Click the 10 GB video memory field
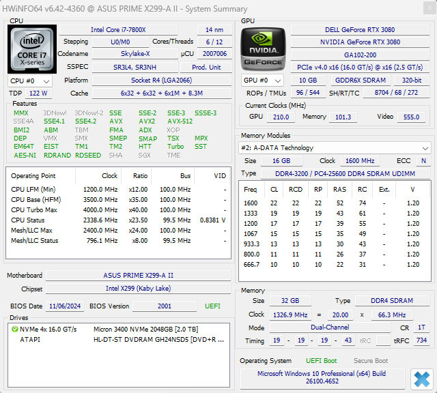The width and height of the screenshot is (437, 393). pos(308,81)
